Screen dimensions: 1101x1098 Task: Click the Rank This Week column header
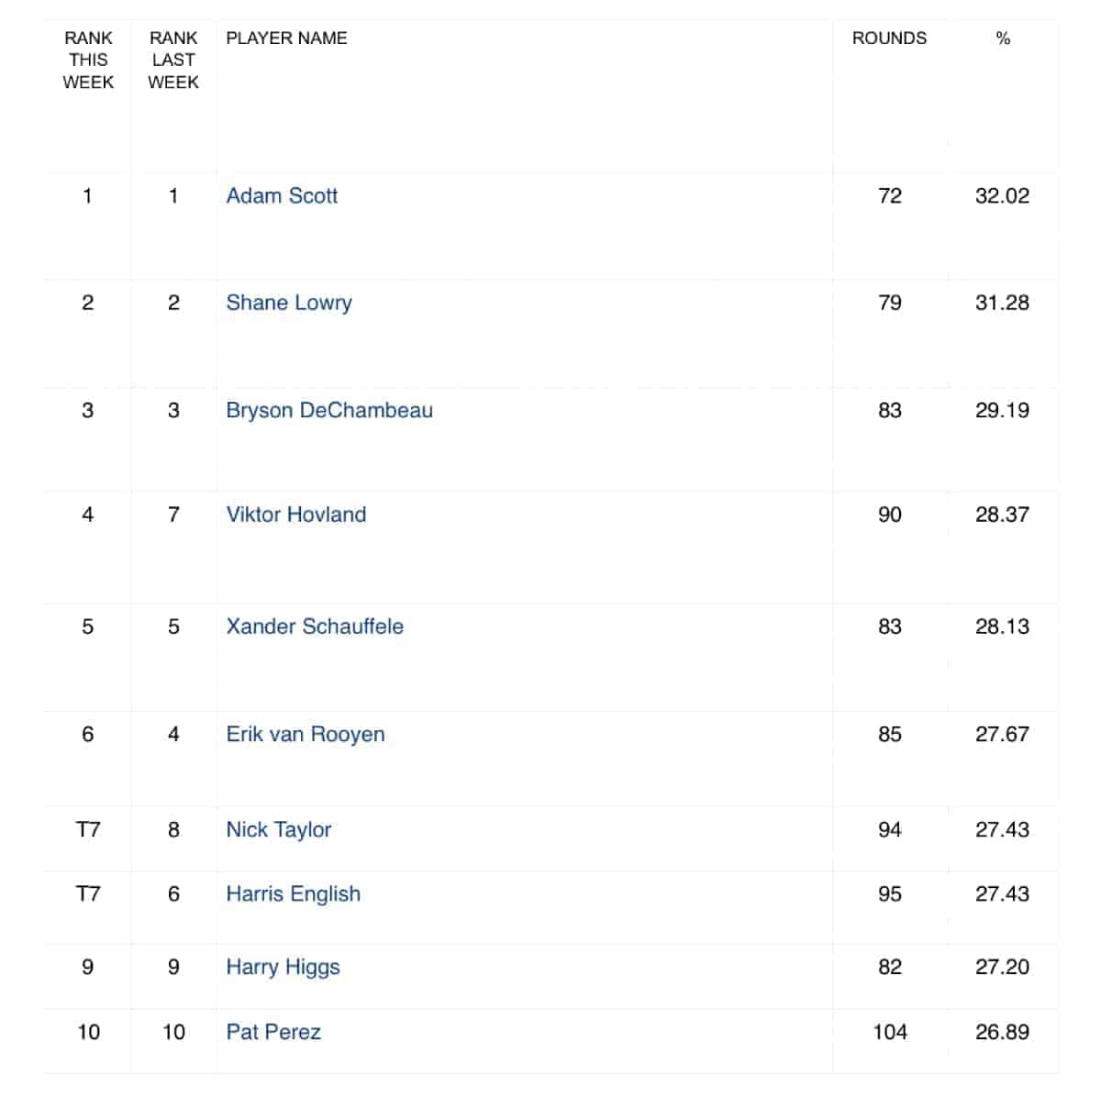click(88, 60)
